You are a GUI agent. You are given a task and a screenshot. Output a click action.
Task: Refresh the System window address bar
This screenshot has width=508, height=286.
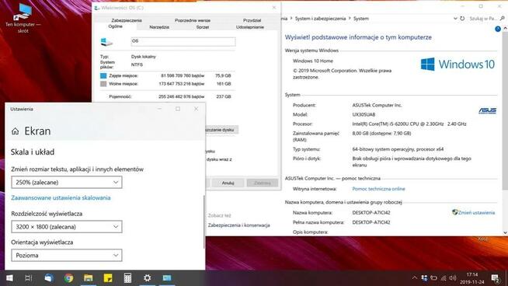tap(462, 19)
